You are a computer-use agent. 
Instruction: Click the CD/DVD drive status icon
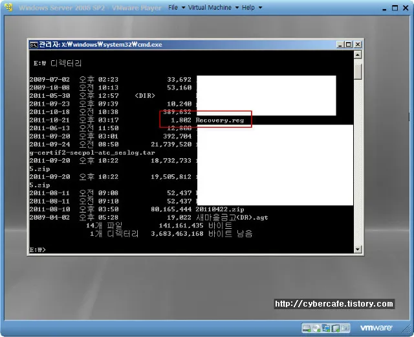(x=316, y=329)
